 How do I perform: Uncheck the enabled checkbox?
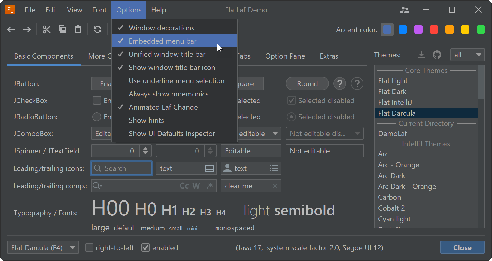[x=146, y=248]
